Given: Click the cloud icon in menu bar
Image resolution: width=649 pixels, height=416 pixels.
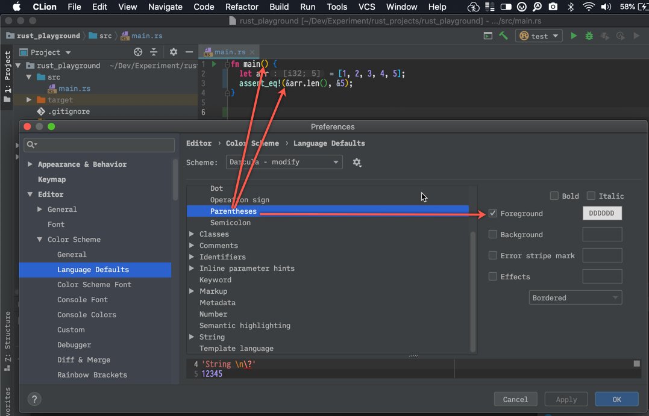Looking at the screenshot, I should click(473, 7).
